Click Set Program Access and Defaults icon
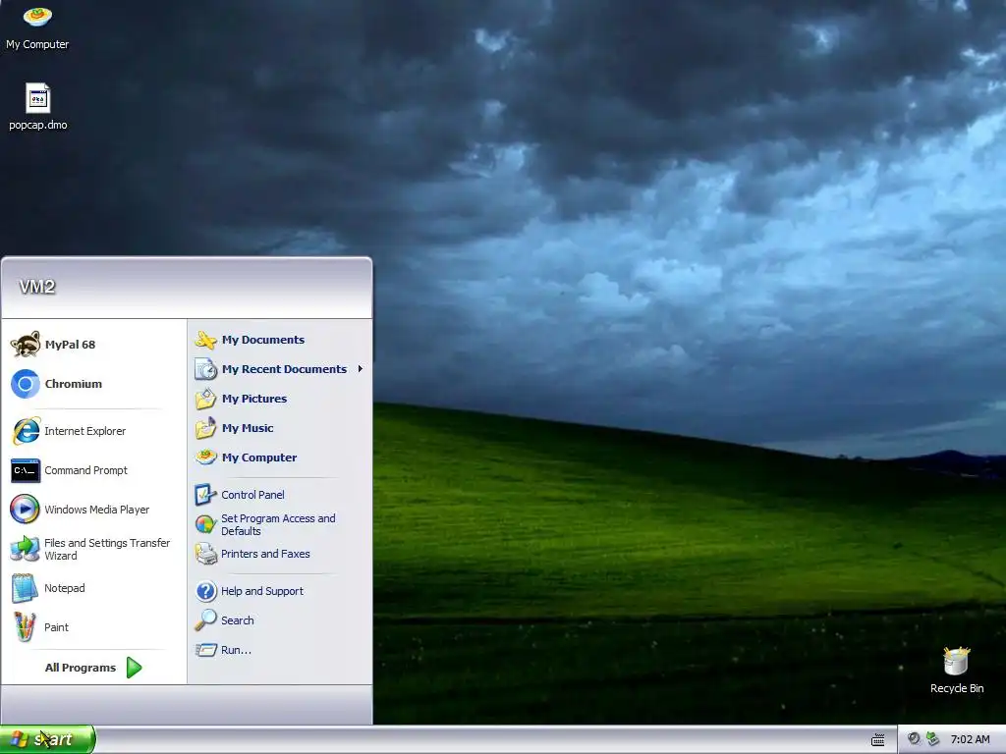The image size is (1006, 754). pyautogui.click(x=206, y=524)
